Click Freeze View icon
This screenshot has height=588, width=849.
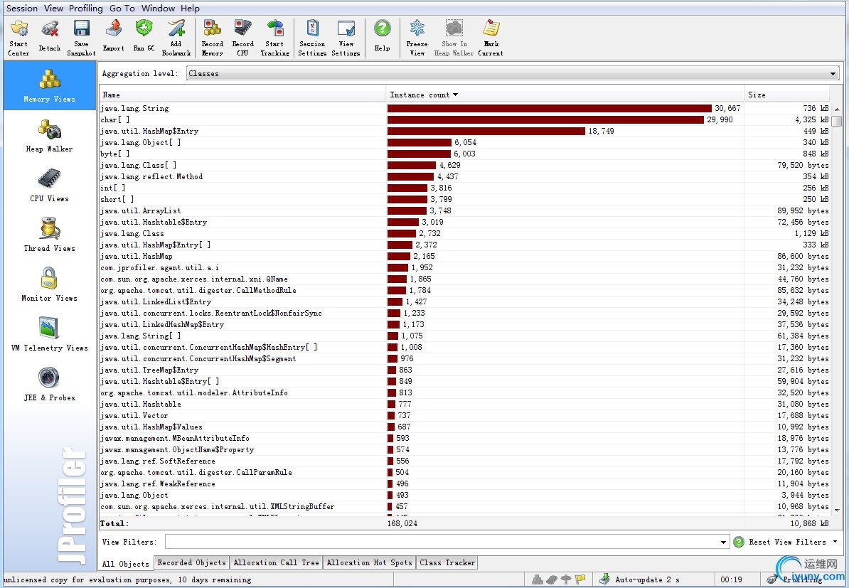417,38
